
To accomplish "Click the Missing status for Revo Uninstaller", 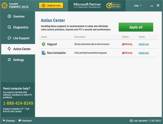I will [x=127, y=53].
